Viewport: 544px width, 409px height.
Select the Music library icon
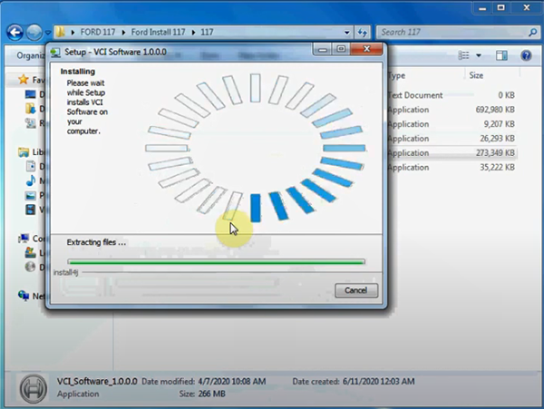tap(31, 180)
